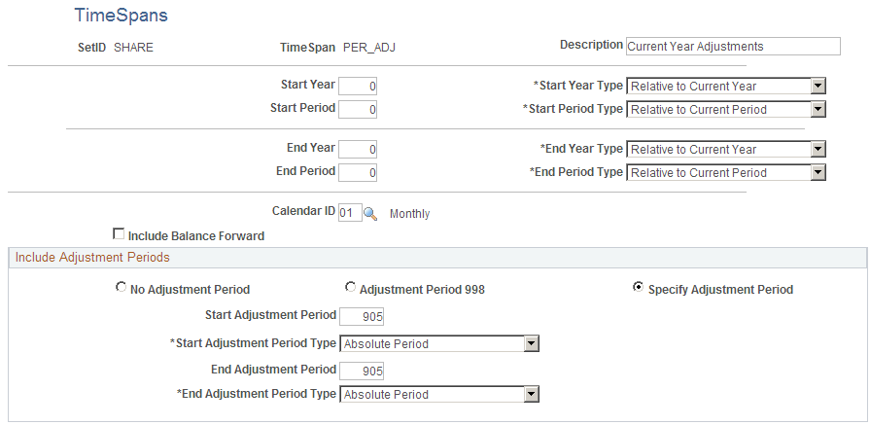
Task: Select No Adjustment Period radio option
Action: point(121,288)
